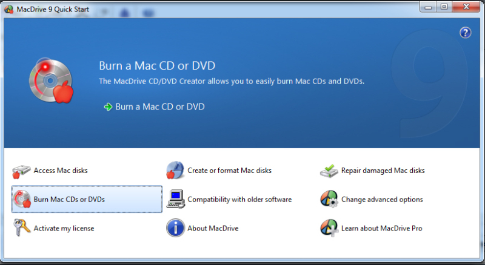Select the "Access Mac disks" label
Image resolution: width=485 pixels, height=265 pixels.
61,171
